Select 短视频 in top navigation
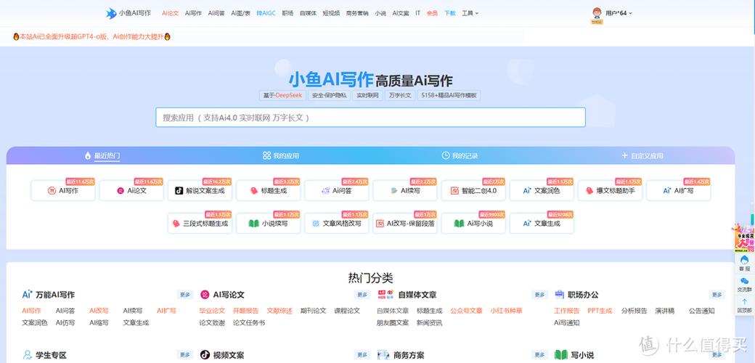 coord(331,14)
